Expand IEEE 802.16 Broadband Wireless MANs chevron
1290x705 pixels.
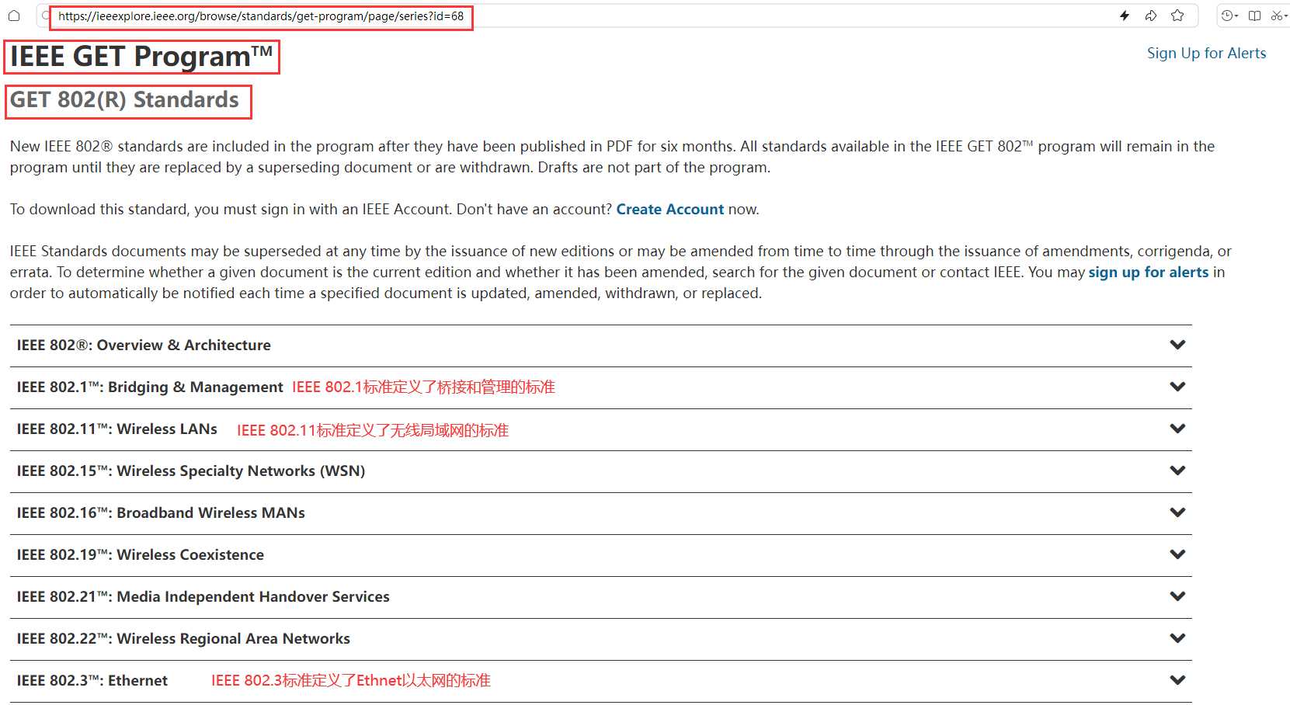click(1177, 512)
